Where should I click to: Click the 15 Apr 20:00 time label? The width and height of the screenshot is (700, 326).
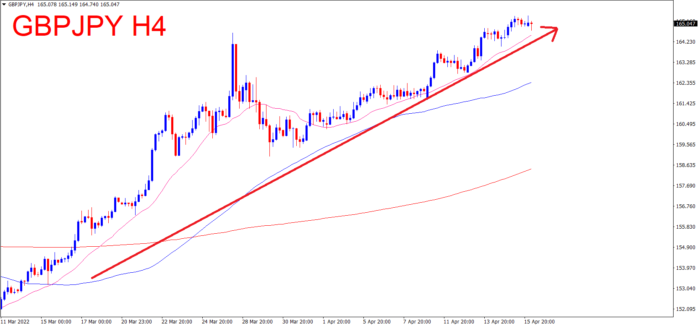click(x=539, y=322)
